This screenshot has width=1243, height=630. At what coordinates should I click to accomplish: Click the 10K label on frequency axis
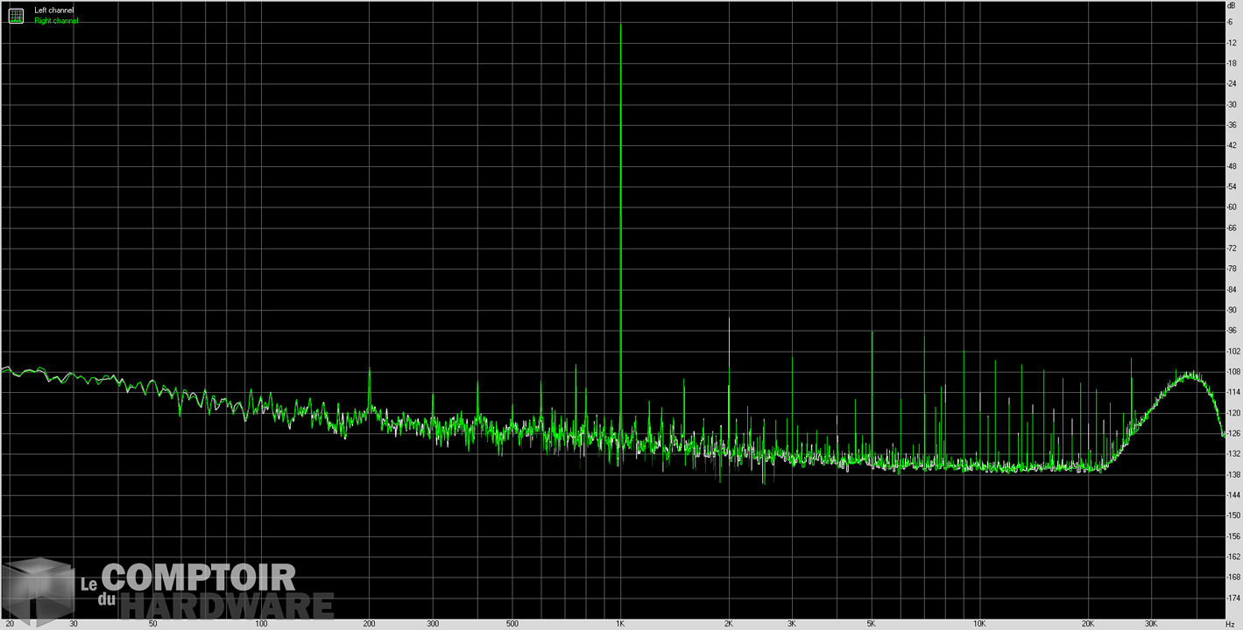tap(978, 624)
